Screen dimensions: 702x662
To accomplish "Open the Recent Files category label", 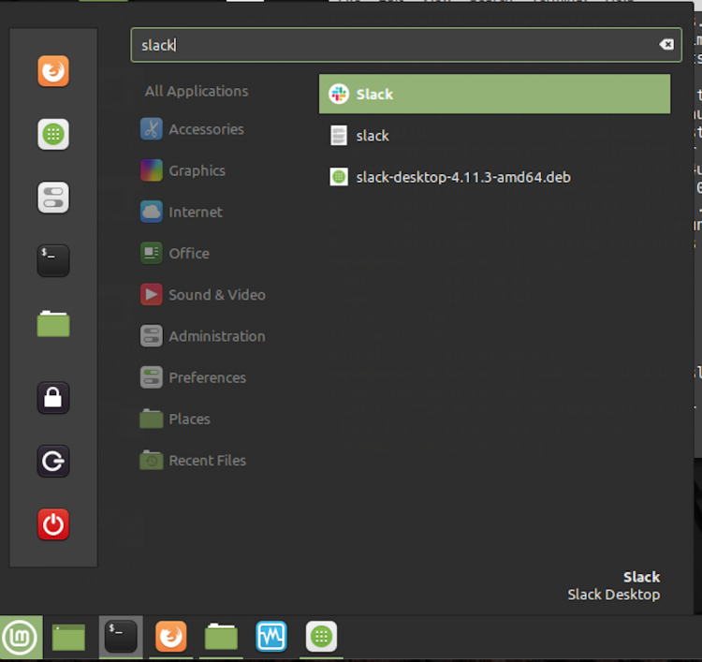I will click(x=207, y=461).
